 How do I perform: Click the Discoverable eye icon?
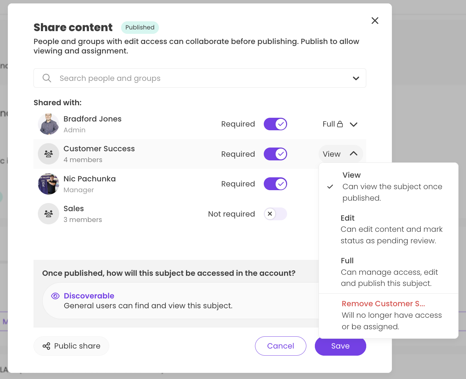coord(55,296)
